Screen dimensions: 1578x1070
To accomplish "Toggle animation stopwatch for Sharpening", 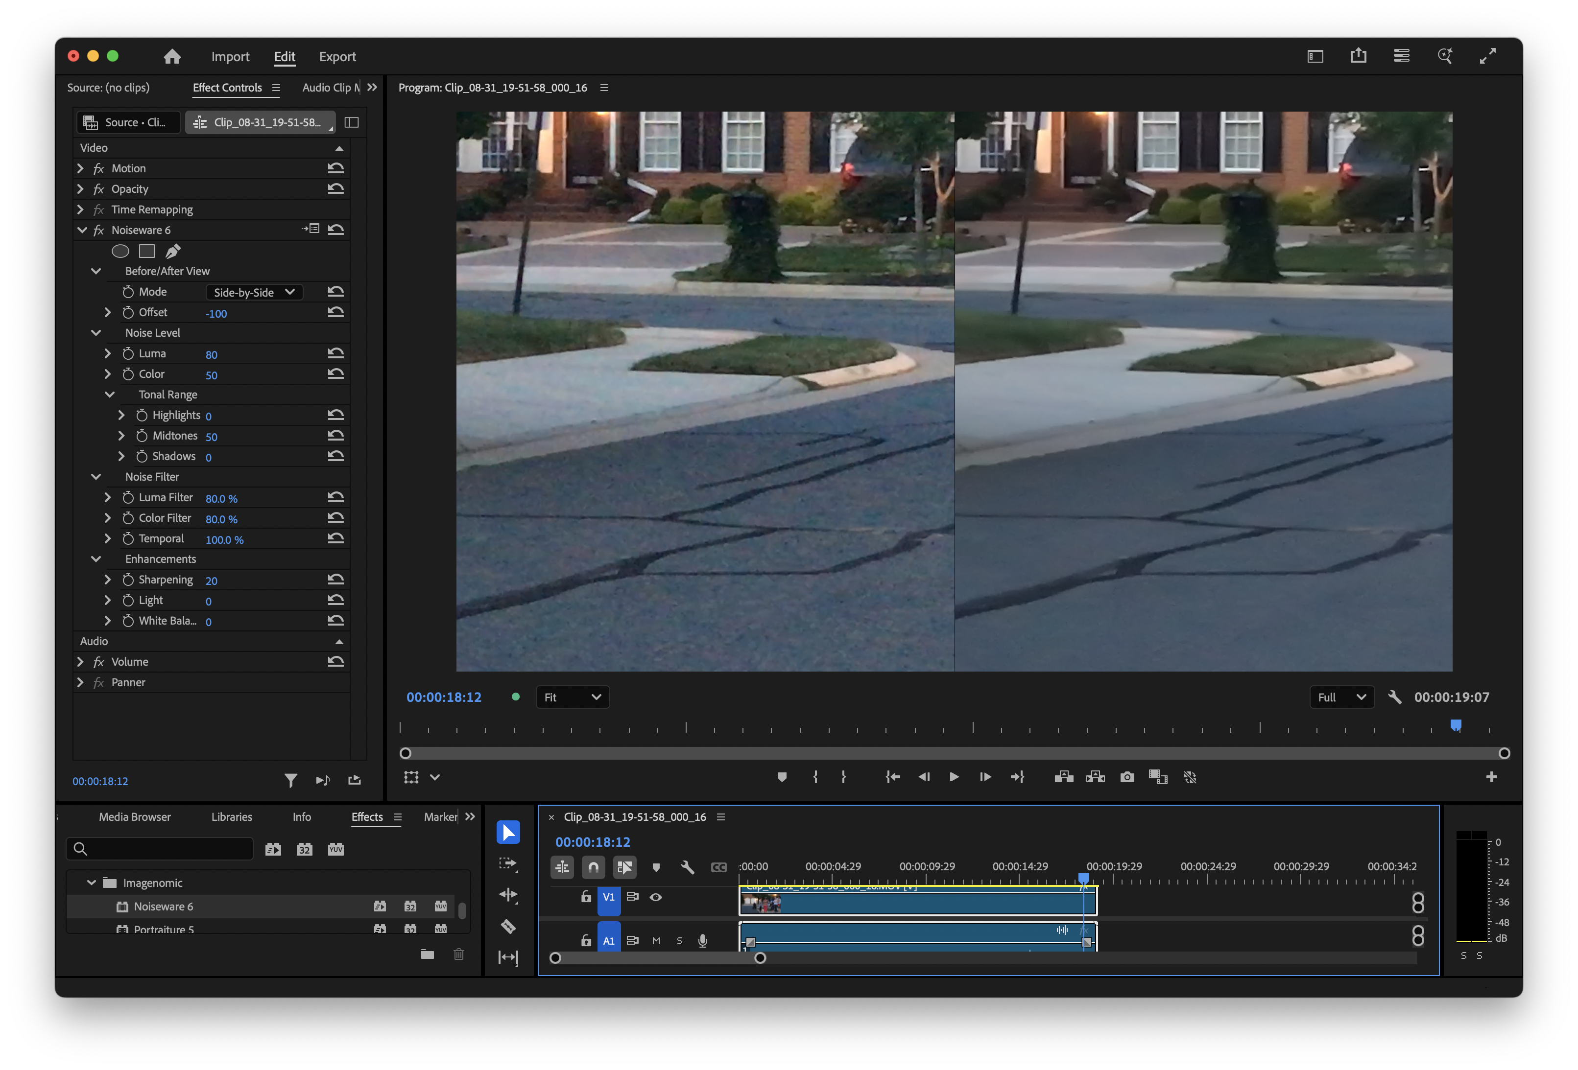I will tap(128, 580).
